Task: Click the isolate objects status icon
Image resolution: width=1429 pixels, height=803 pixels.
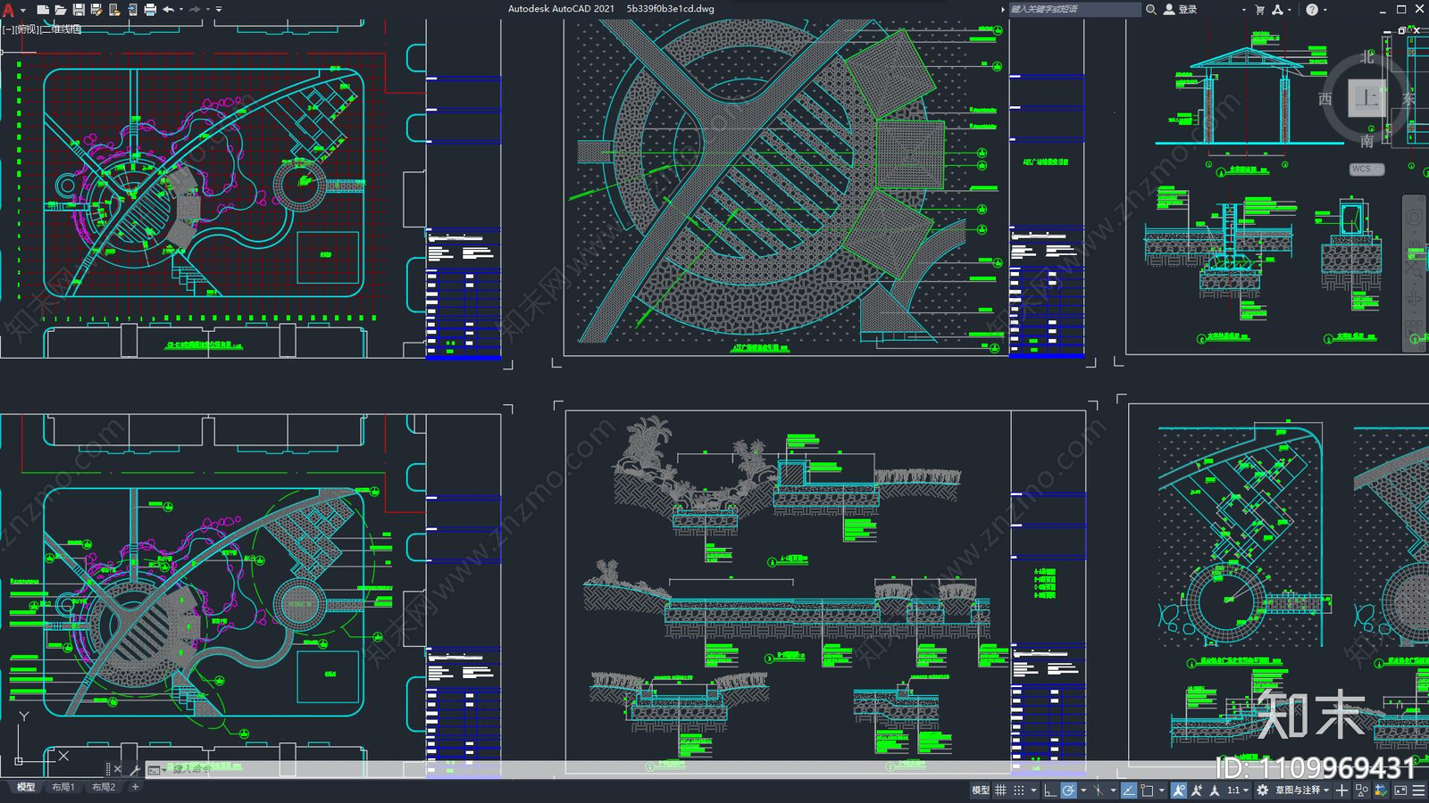Action: coord(1361,790)
